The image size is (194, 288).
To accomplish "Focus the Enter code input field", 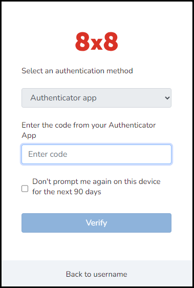I will pos(97,154).
